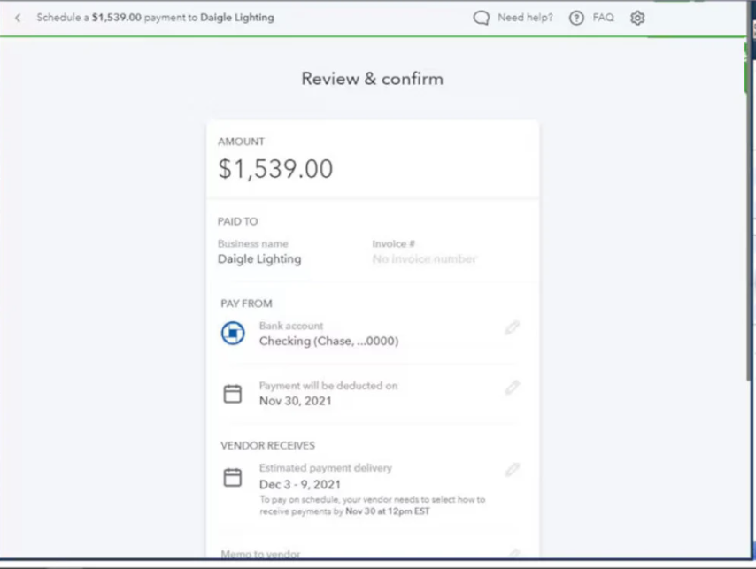
Task: Click the calendar icon beside Nov 30, 2021
Action: [x=233, y=394]
